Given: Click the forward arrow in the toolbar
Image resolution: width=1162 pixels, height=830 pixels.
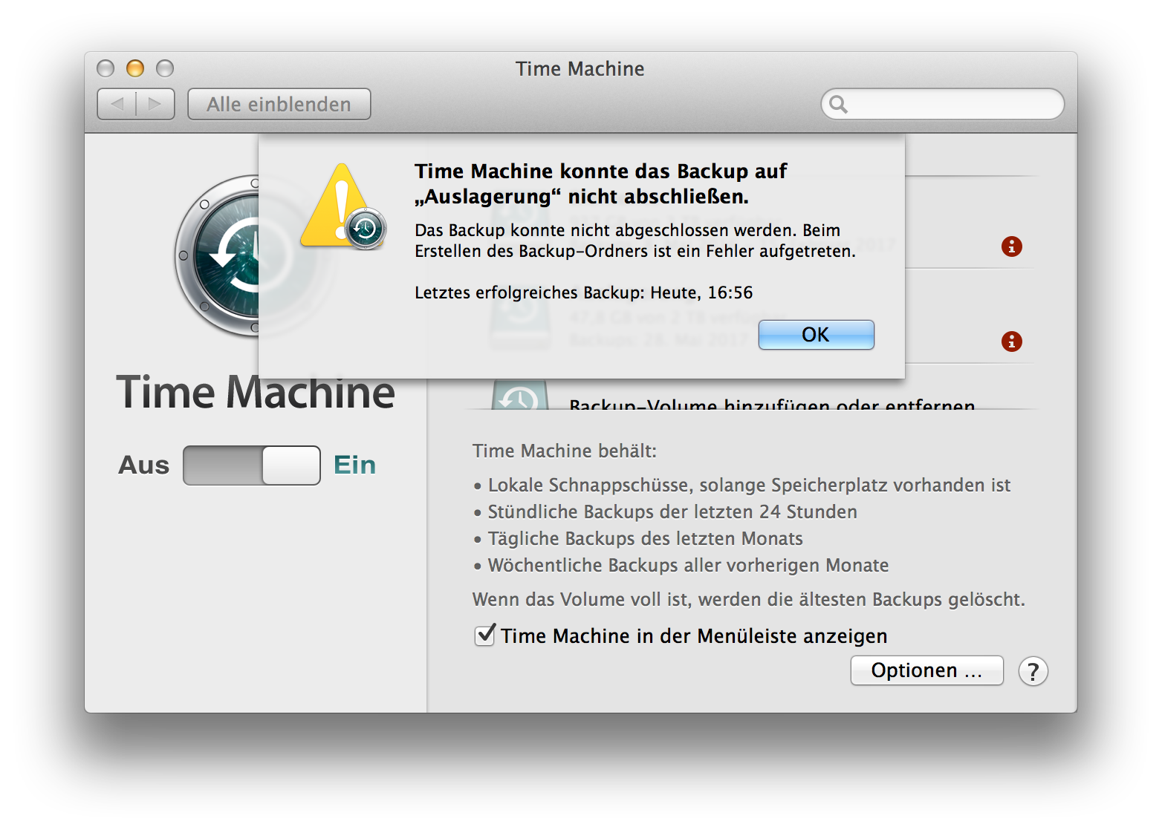Looking at the screenshot, I should point(155,104).
